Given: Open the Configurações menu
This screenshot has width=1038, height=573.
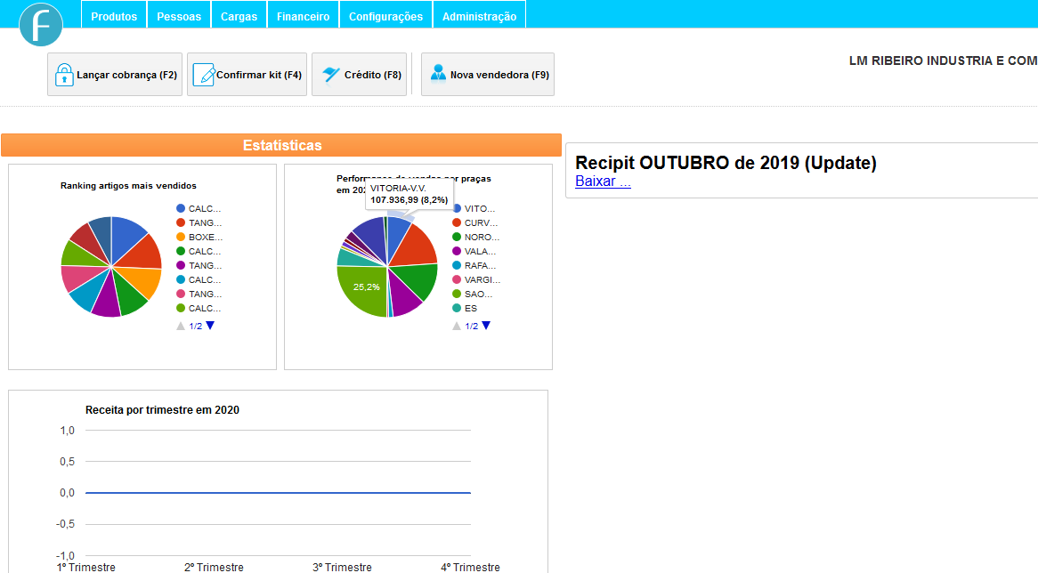Looking at the screenshot, I should pos(386,14).
